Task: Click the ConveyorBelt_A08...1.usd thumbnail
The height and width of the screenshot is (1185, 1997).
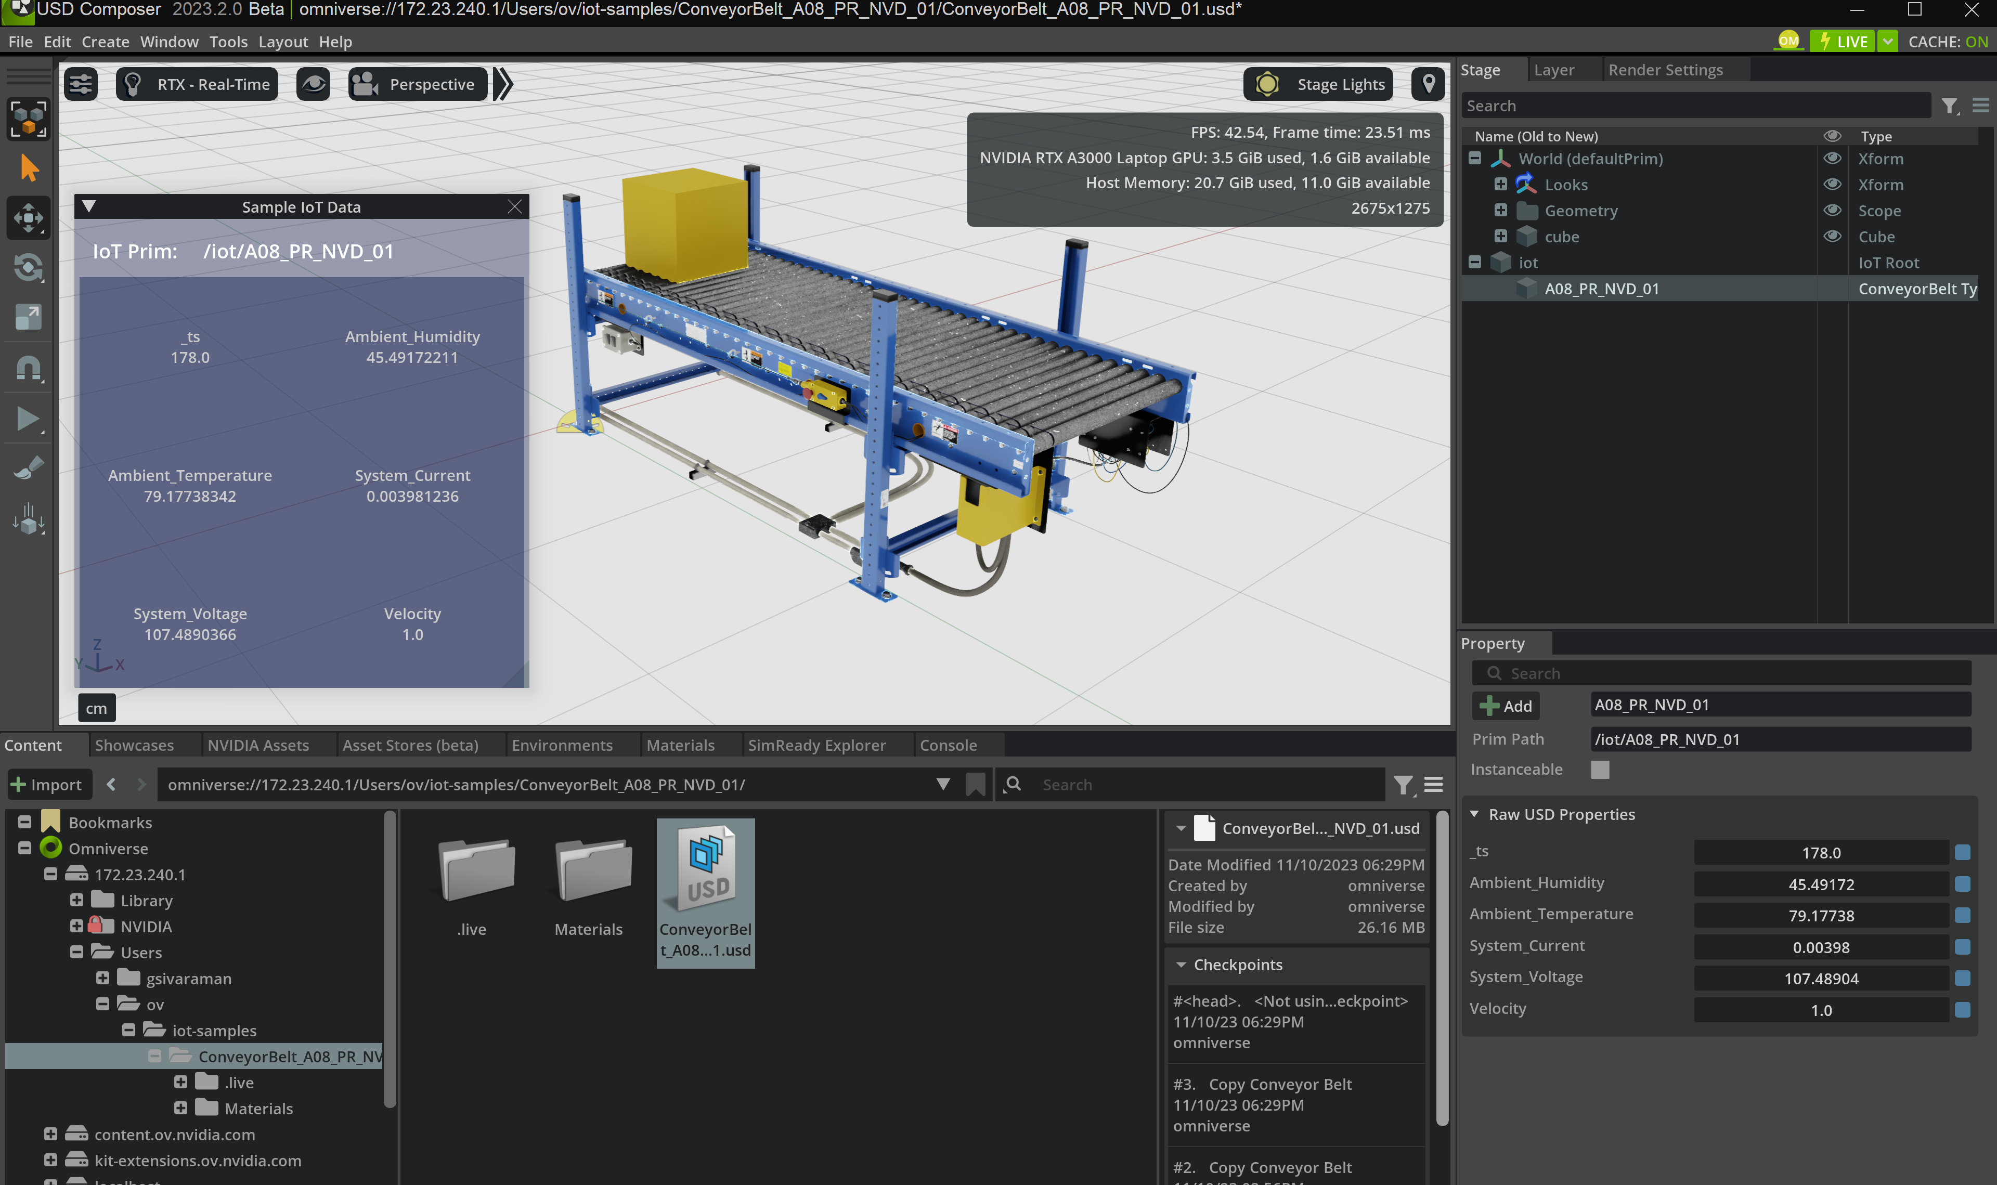Action: pyautogui.click(x=705, y=889)
